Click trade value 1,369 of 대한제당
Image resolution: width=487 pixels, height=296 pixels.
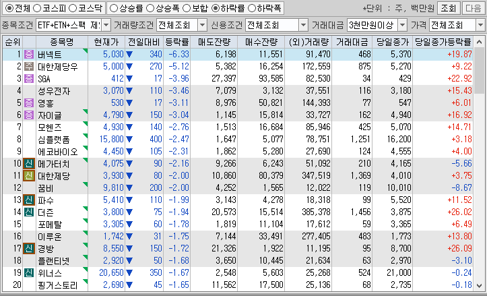click(x=361, y=176)
